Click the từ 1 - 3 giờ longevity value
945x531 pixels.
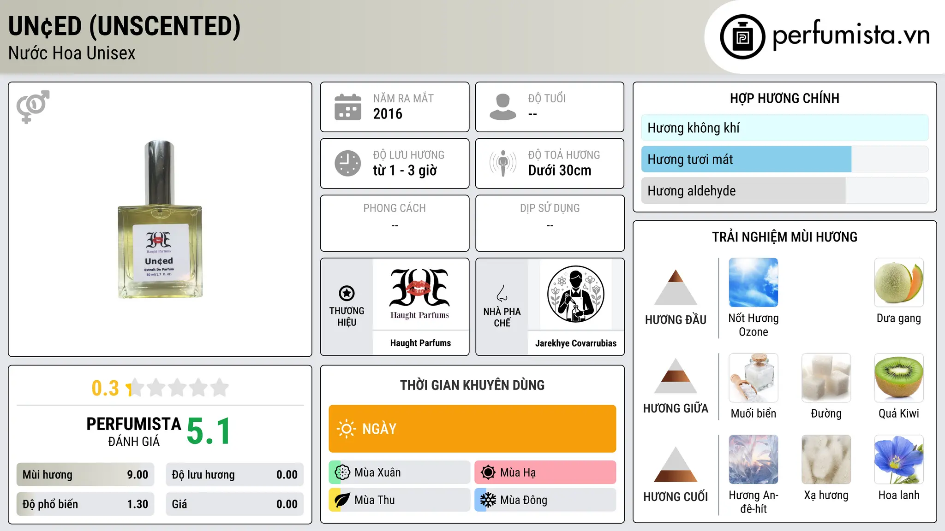405,171
